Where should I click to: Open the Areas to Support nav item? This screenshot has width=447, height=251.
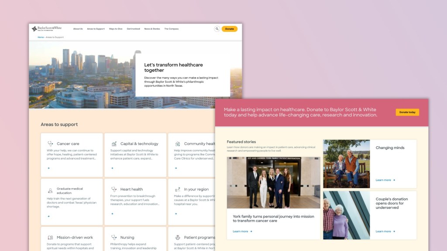(96, 29)
